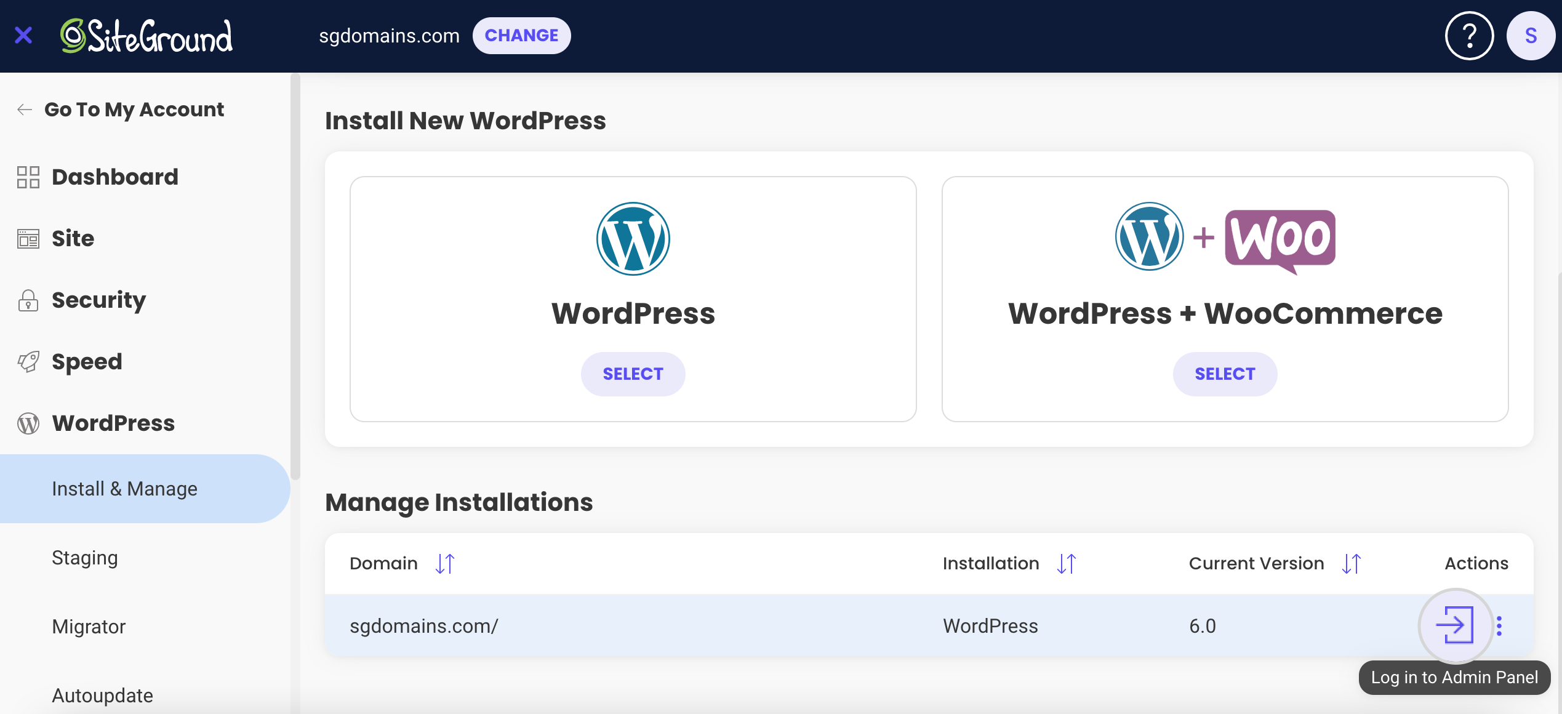The width and height of the screenshot is (1562, 714).
Task: Click the WordPress sidebar logo icon
Action: (28, 423)
